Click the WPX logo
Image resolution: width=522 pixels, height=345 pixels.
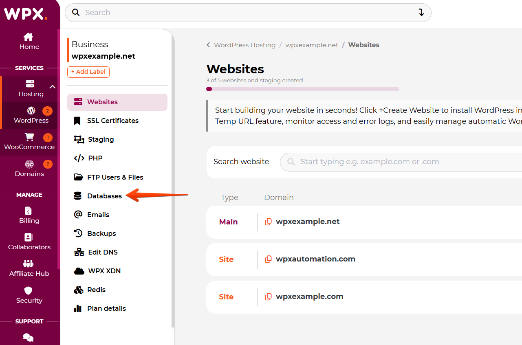[26, 13]
